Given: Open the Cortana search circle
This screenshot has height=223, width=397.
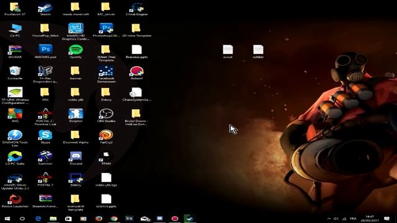Looking at the screenshot, I should pyautogui.click(x=22, y=219).
